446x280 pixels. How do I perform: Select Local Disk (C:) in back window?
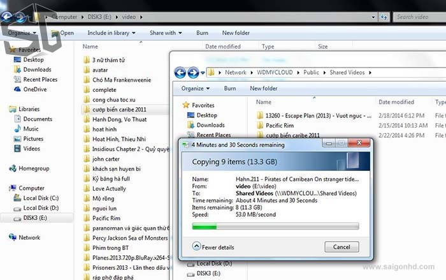(x=41, y=198)
